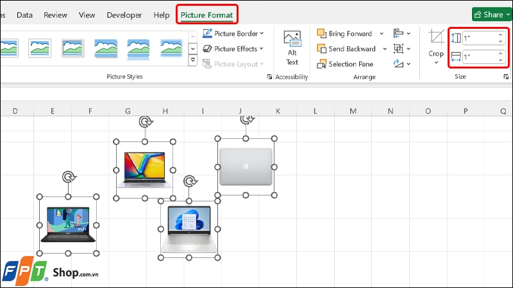Select column G header
Screen dimensions: 513x288
tap(128, 111)
